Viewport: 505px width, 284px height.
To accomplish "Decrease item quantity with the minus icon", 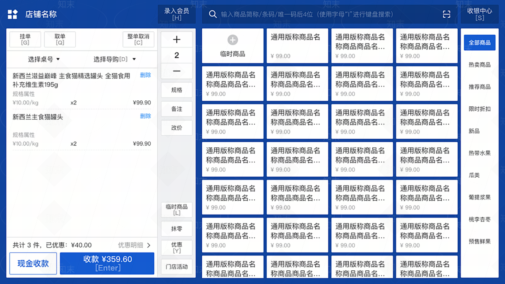I will 176,71.
